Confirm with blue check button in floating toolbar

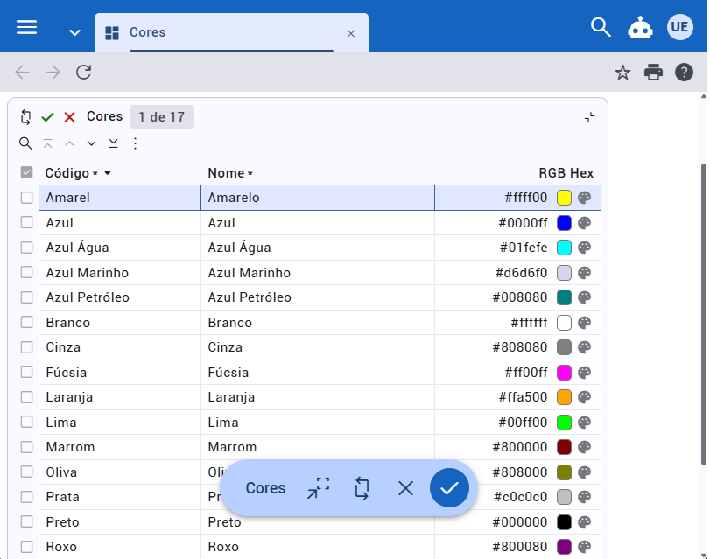pyautogui.click(x=449, y=488)
